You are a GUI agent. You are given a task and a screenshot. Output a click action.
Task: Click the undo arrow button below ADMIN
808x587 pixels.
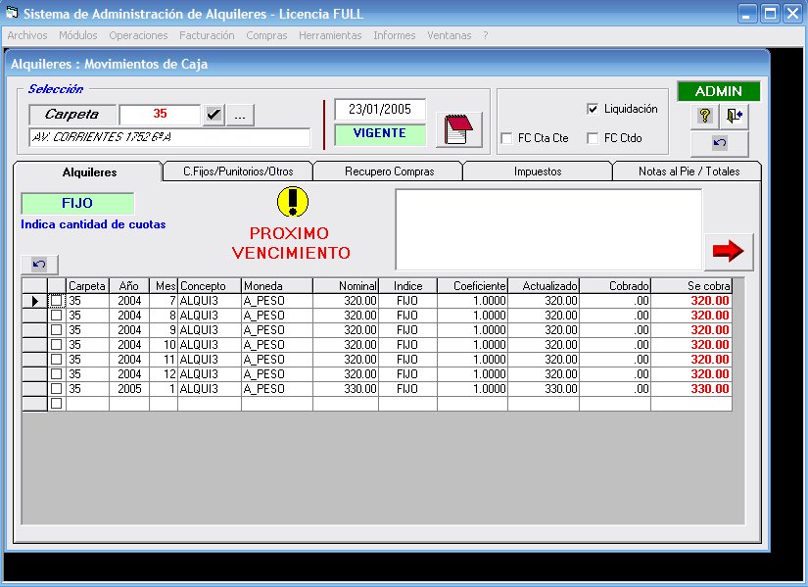(720, 143)
